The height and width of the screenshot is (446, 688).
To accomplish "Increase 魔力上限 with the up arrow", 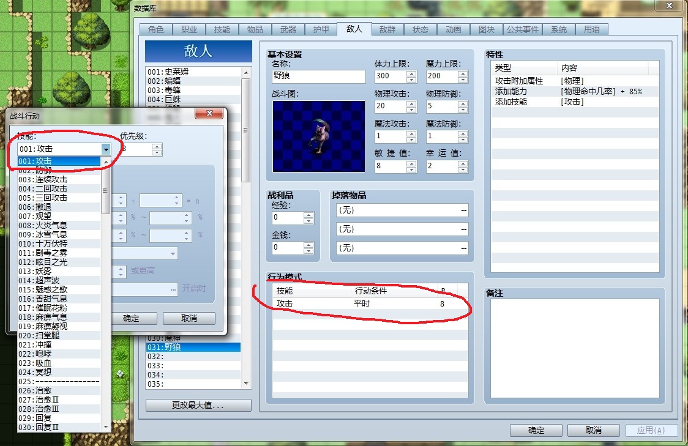I will 463,73.
